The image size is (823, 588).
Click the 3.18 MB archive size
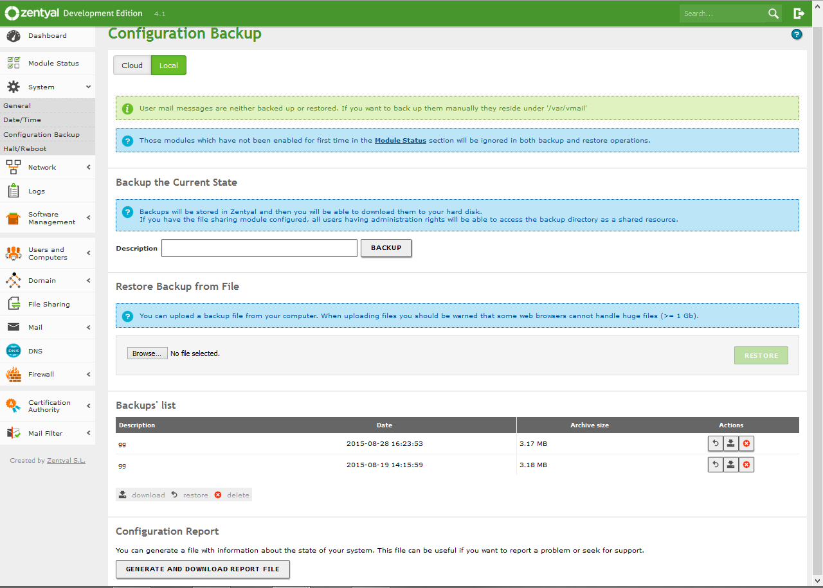(533, 465)
